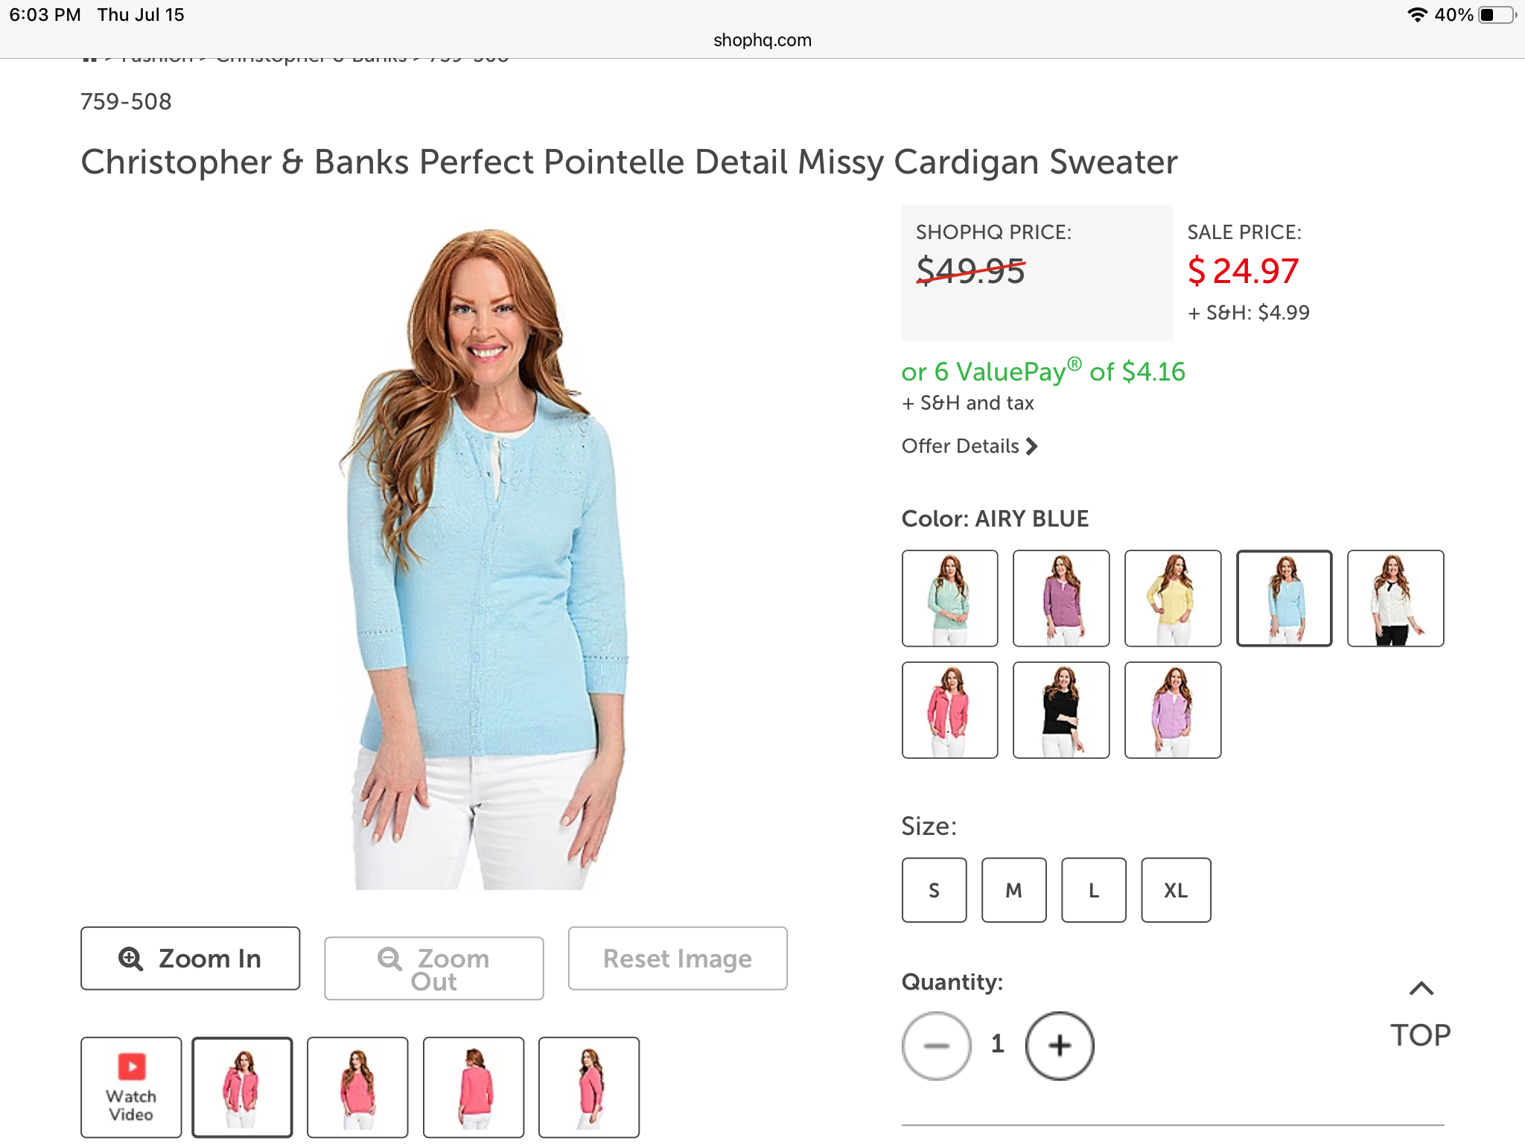Decrease quantity with the minus button

click(936, 1046)
